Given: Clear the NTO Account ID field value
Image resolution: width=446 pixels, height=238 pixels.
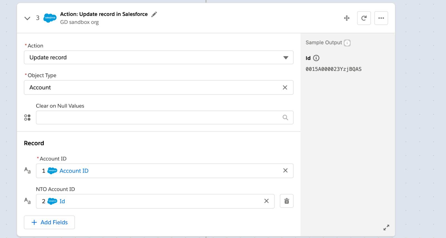Looking at the screenshot, I should point(266,201).
